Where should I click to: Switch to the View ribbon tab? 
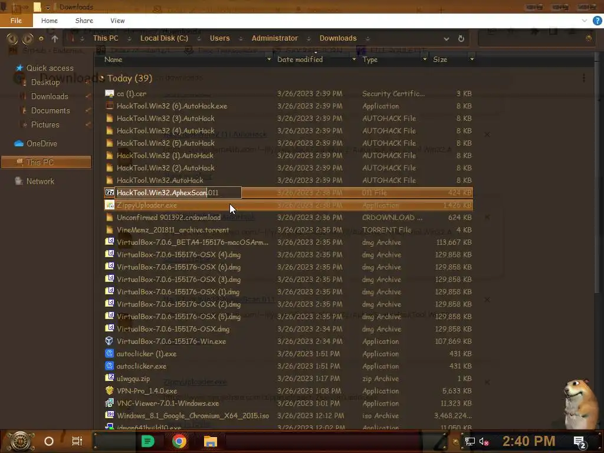(117, 21)
